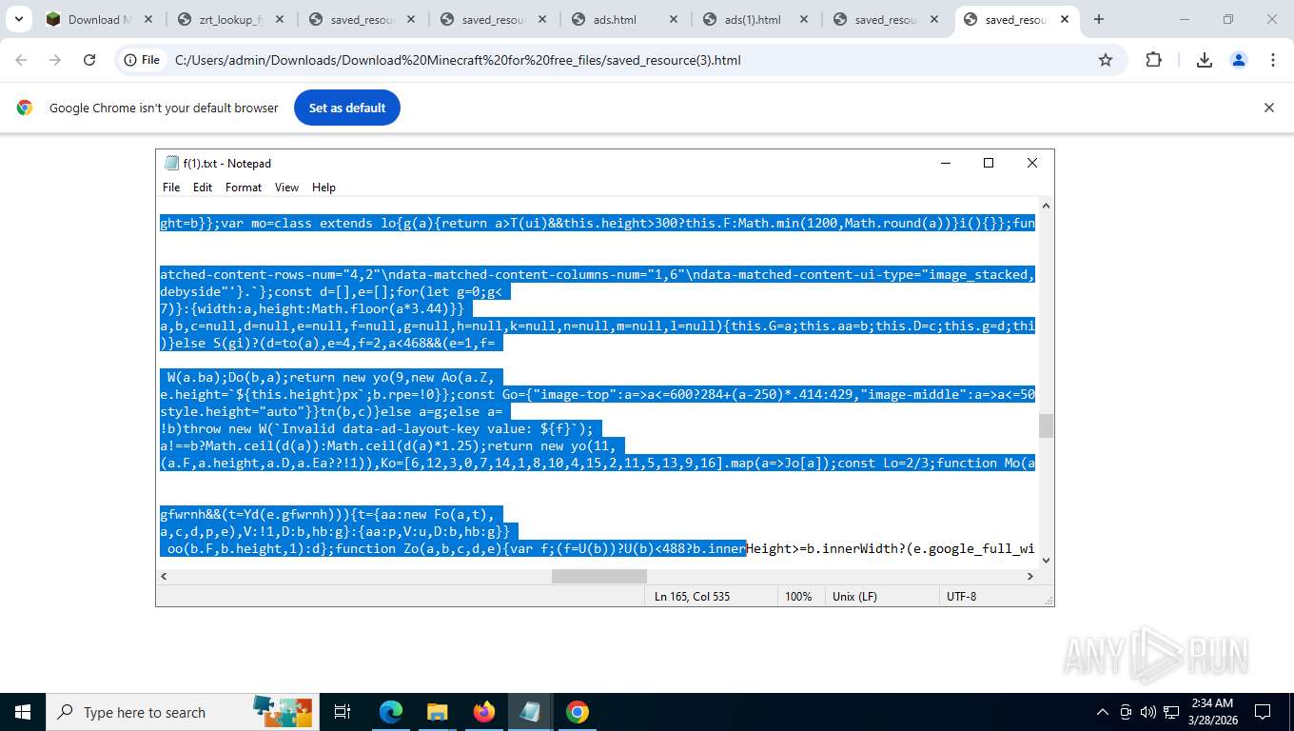The height and width of the screenshot is (731, 1294).
Task: Close the ads(1).html tab
Action: [805, 19]
